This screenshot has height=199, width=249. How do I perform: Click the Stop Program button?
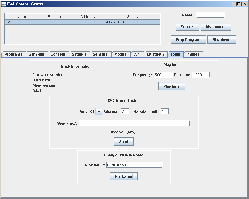coord(188,39)
